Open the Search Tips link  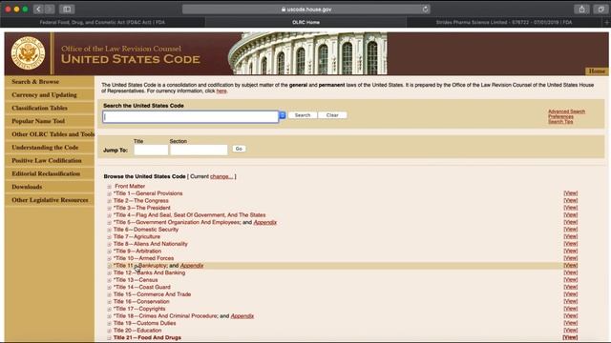[x=560, y=122]
